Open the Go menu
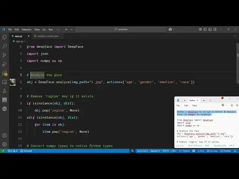Screen dimensions: 239x179 point(44,29)
